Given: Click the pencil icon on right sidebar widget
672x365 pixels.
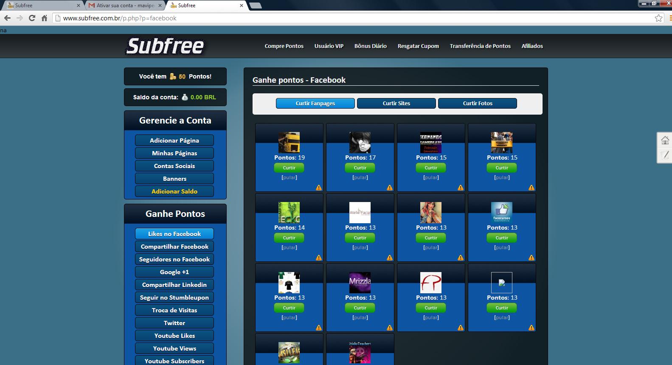Looking at the screenshot, I should (x=665, y=155).
